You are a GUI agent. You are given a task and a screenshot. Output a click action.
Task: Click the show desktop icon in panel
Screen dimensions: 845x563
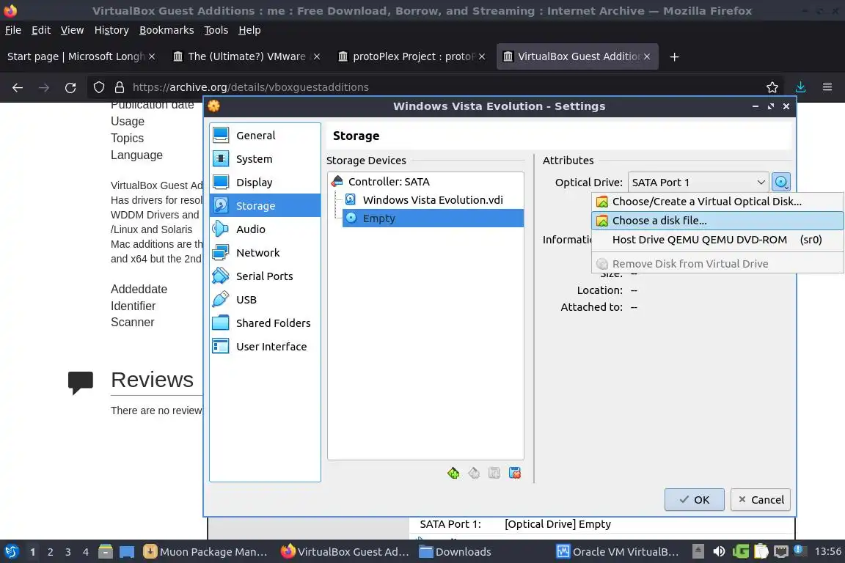coord(127,552)
